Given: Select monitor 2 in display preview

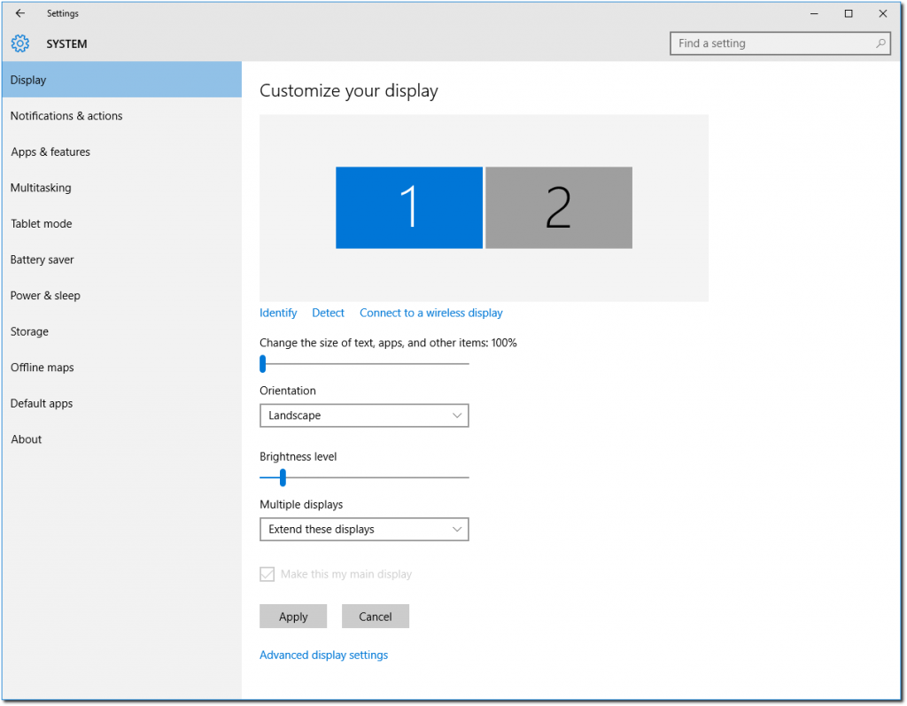Looking at the screenshot, I should point(558,207).
